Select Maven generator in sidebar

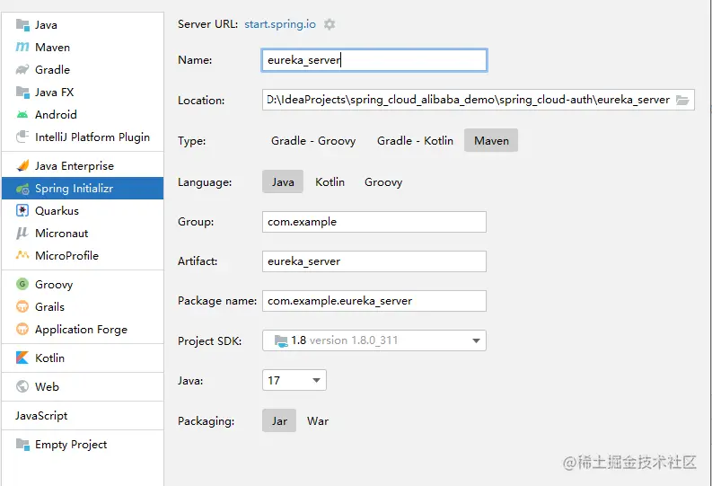click(x=53, y=48)
